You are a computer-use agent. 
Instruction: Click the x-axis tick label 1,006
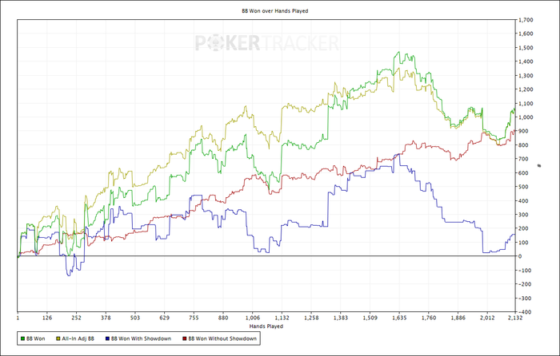point(253,318)
